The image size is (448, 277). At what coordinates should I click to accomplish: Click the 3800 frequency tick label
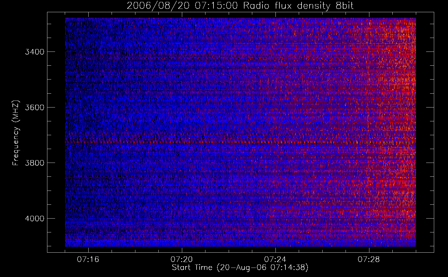[x=35, y=163]
